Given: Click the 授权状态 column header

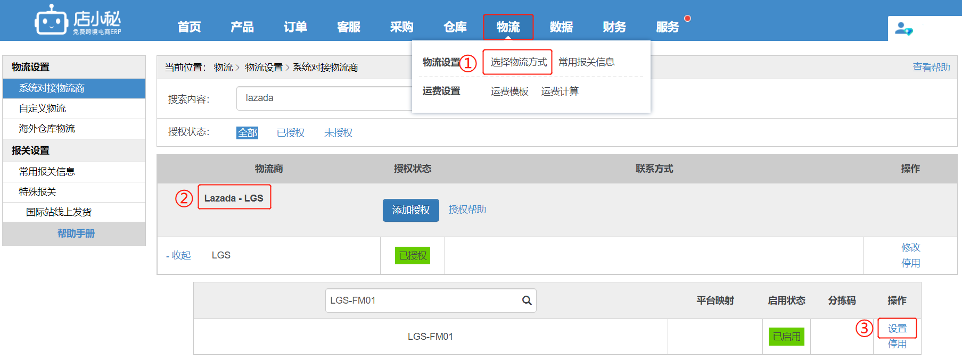Looking at the screenshot, I should 413,169.
